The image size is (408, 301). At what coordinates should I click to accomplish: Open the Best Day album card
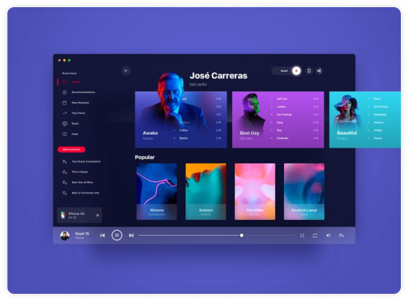pos(278,120)
